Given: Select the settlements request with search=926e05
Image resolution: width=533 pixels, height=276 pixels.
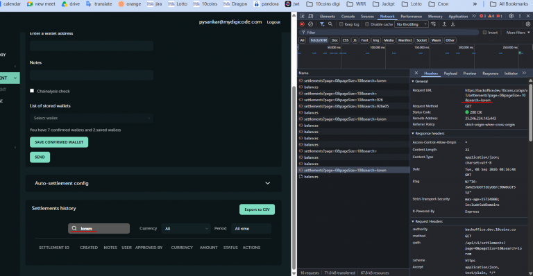Looking at the screenshot, I should (353, 106).
